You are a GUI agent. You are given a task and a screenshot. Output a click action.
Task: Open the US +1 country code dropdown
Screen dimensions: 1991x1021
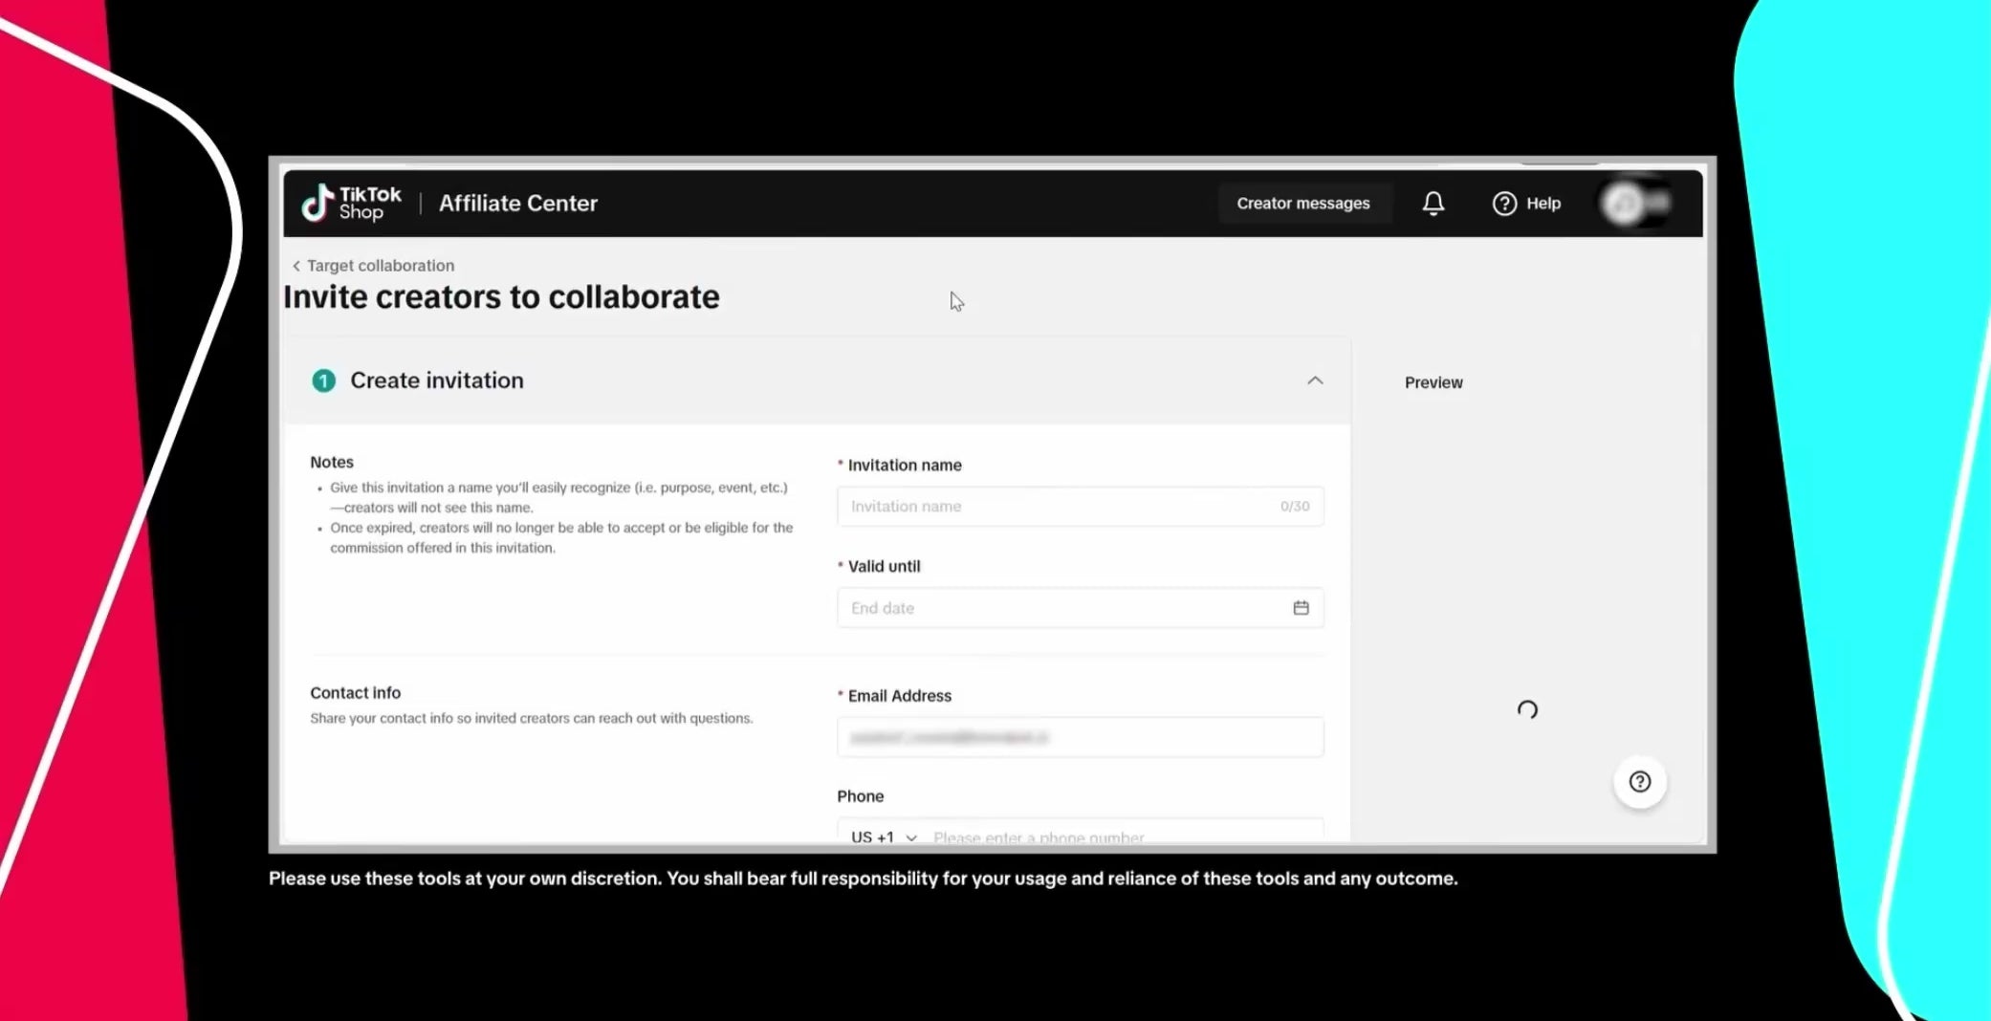(x=884, y=836)
